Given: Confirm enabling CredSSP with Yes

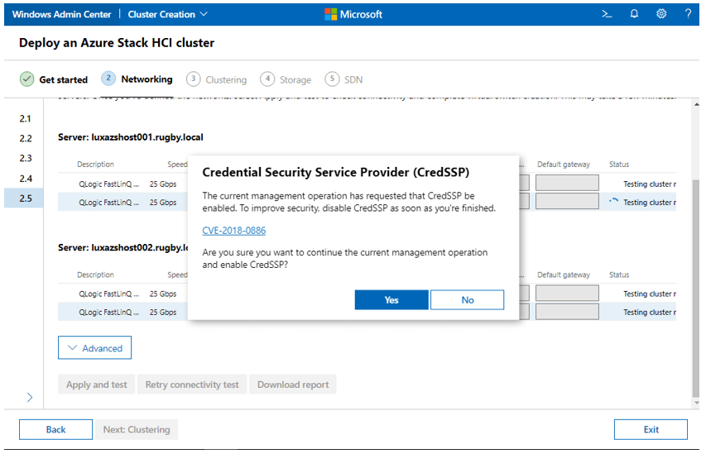Looking at the screenshot, I should pyautogui.click(x=391, y=300).
